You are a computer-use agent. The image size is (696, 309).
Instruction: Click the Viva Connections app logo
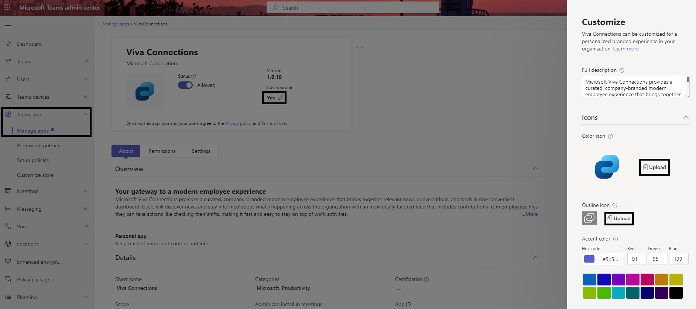[x=145, y=91]
